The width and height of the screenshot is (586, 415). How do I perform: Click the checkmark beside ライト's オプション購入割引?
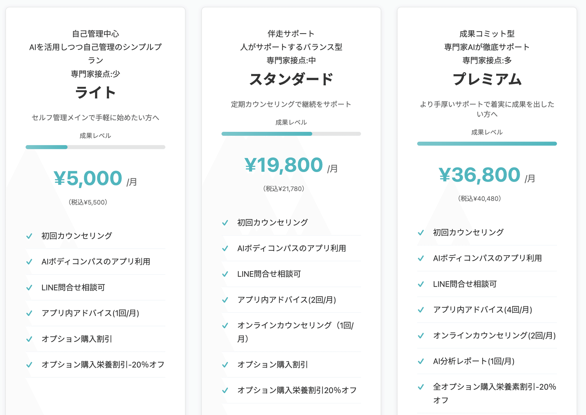(29, 339)
